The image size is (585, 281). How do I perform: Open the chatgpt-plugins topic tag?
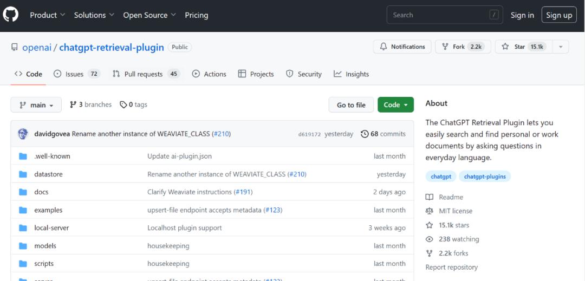pyautogui.click(x=485, y=177)
